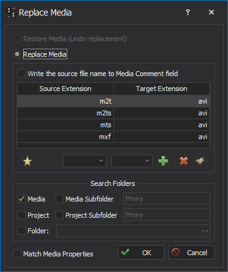This screenshot has height=272, width=228.
Task: Click the yellow star presets icon
Action: pyautogui.click(x=27, y=161)
